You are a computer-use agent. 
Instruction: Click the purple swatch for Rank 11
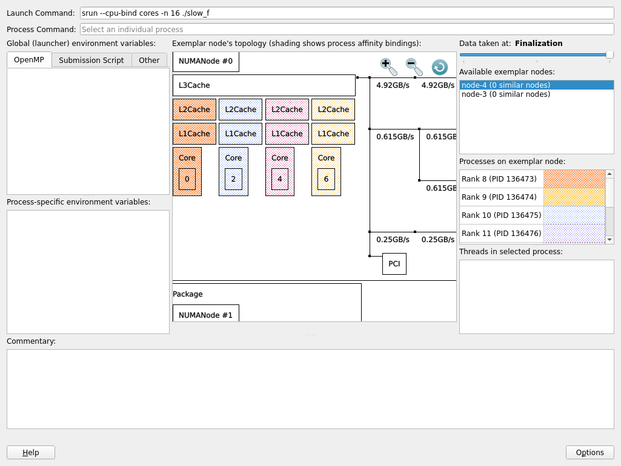click(x=574, y=234)
